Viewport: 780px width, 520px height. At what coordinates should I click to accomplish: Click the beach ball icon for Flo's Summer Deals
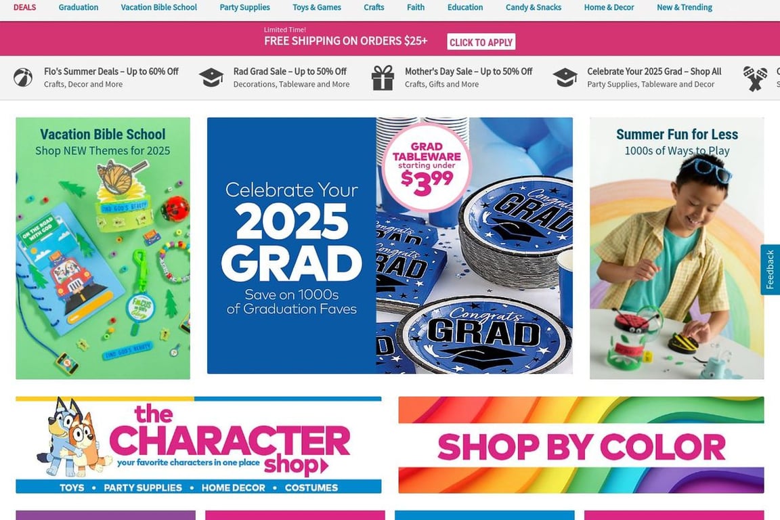click(23, 78)
